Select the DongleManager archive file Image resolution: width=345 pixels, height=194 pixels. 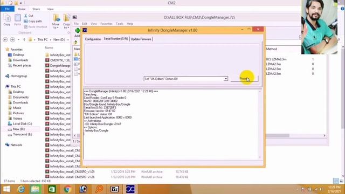coord(58,66)
